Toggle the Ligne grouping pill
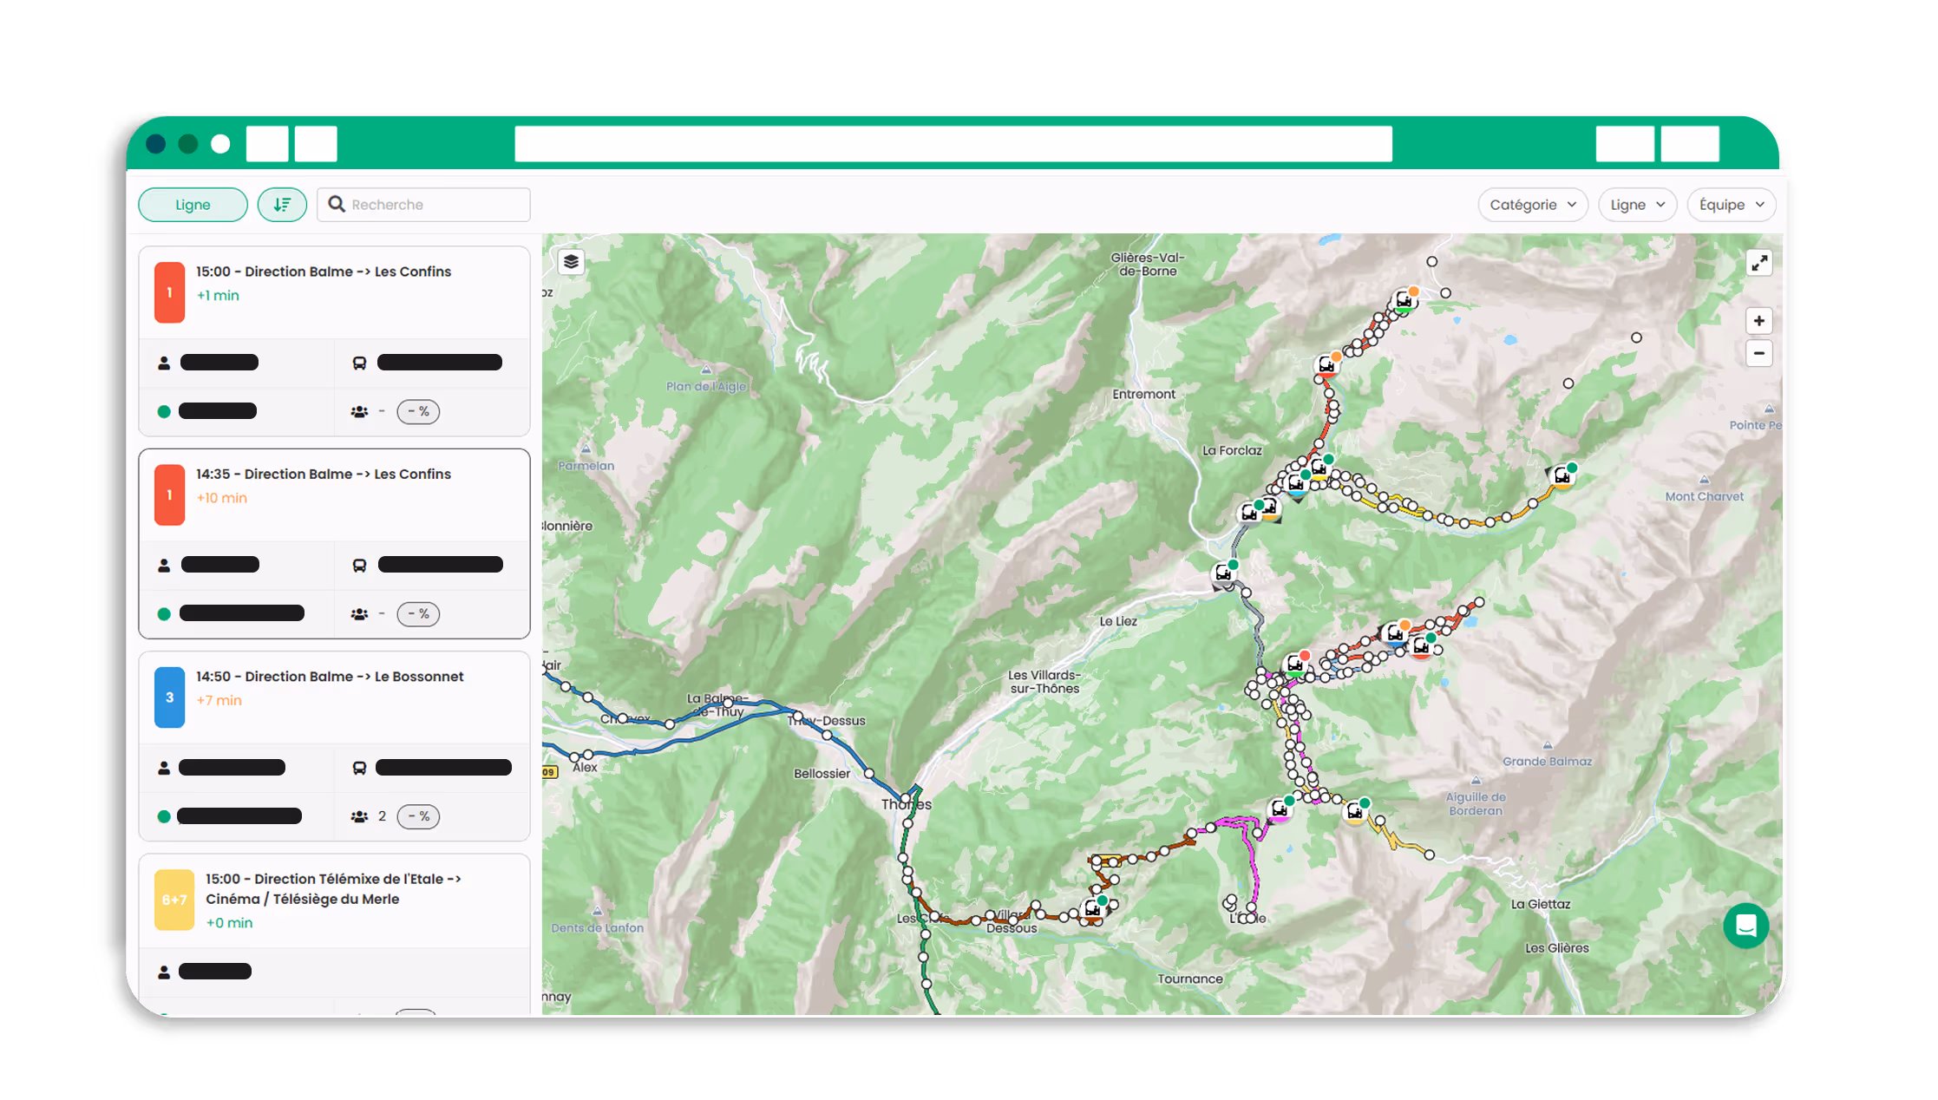The width and height of the screenshot is (1938, 1100). tap(193, 205)
